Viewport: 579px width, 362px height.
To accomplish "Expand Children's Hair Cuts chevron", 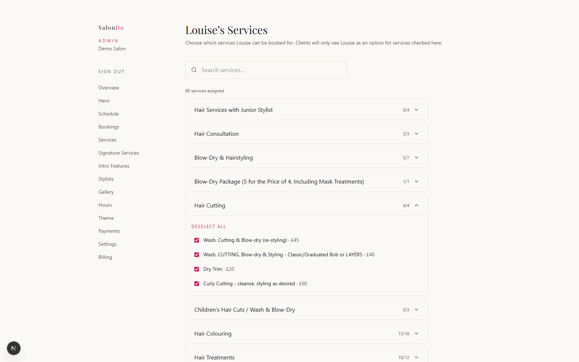I will tap(417, 310).
